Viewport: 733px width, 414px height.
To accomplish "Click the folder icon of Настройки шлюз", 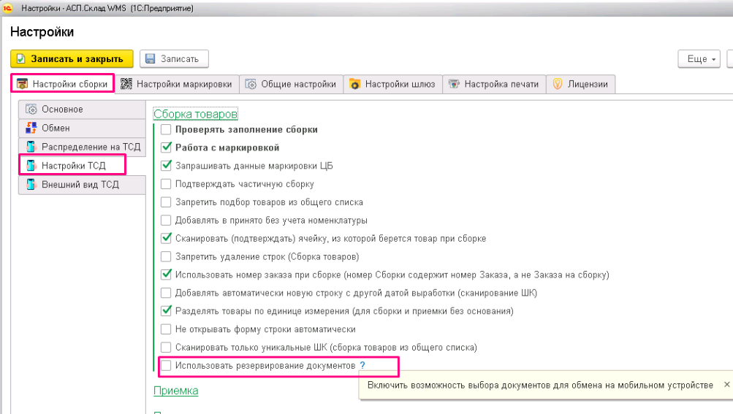I will coord(355,84).
